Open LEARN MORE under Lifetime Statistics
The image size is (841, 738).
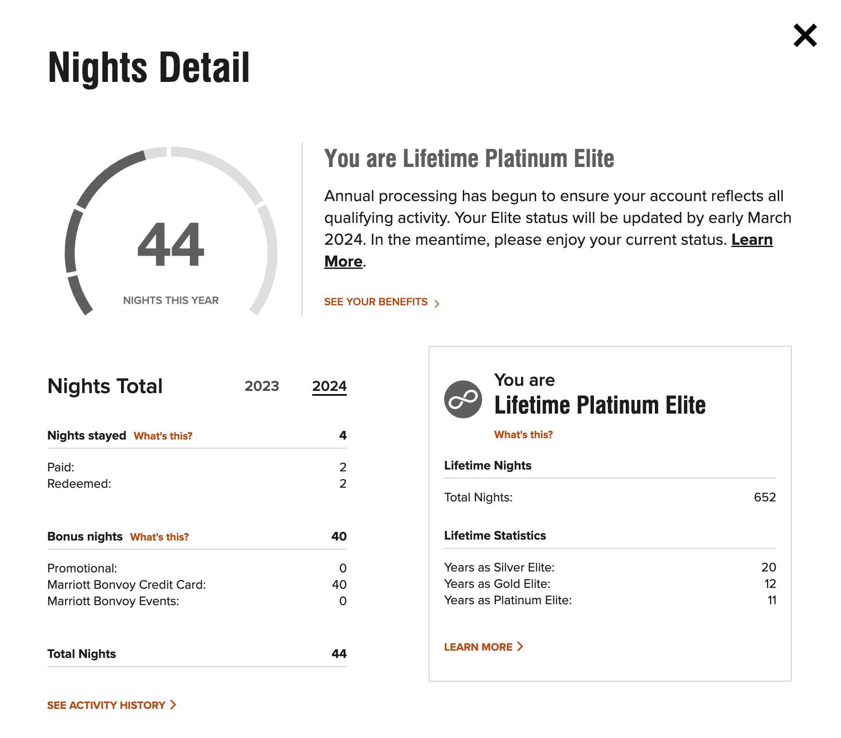(479, 647)
